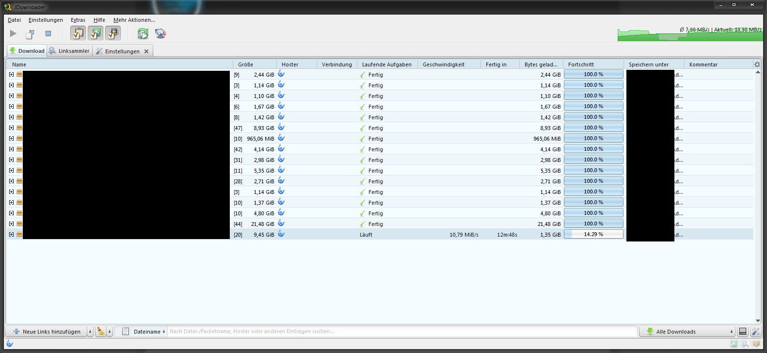
Task: Click the blue JDownloader icon in the status bar
Action: click(x=10, y=344)
